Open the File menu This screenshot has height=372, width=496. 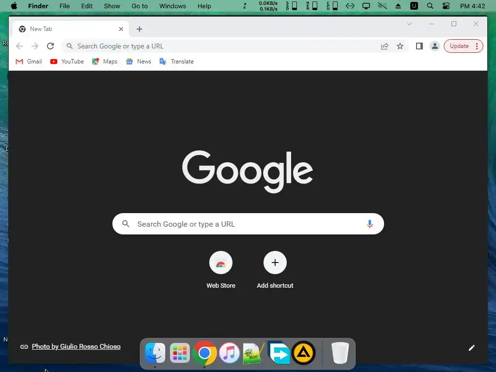click(x=64, y=6)
